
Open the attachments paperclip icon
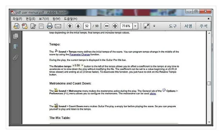pos(16,58)
